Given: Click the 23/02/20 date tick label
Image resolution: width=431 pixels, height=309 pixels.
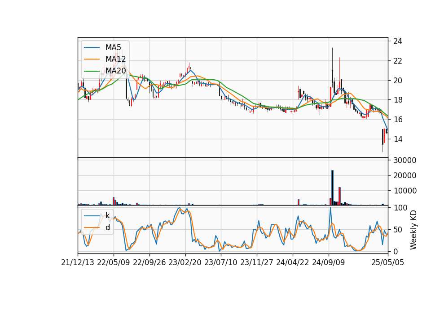Looking at the screenshot, I should coord(185,262).
